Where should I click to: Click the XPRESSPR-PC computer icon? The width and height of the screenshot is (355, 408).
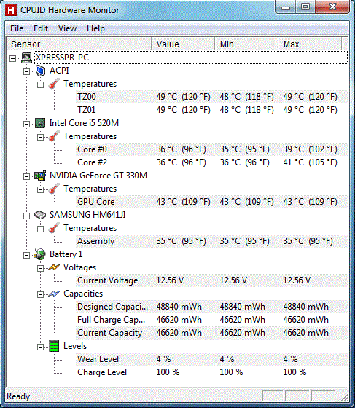click(26, 58)
